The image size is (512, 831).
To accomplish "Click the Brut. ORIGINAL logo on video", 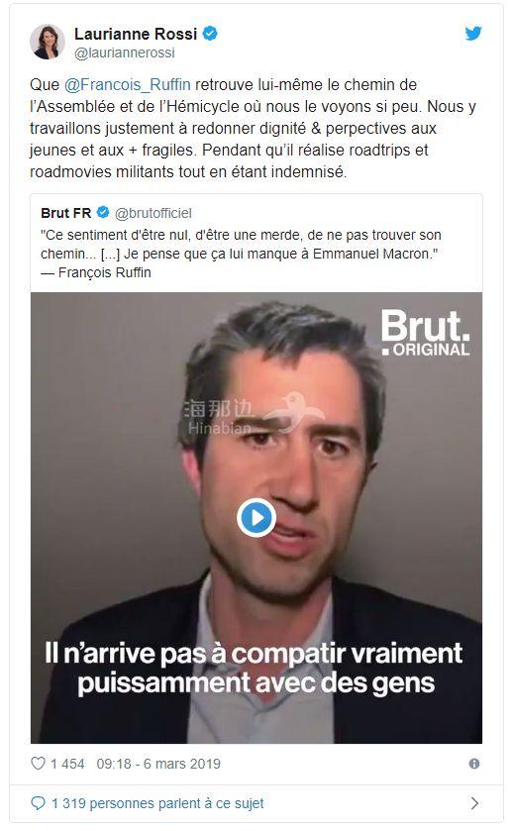I will click(425, 333).
